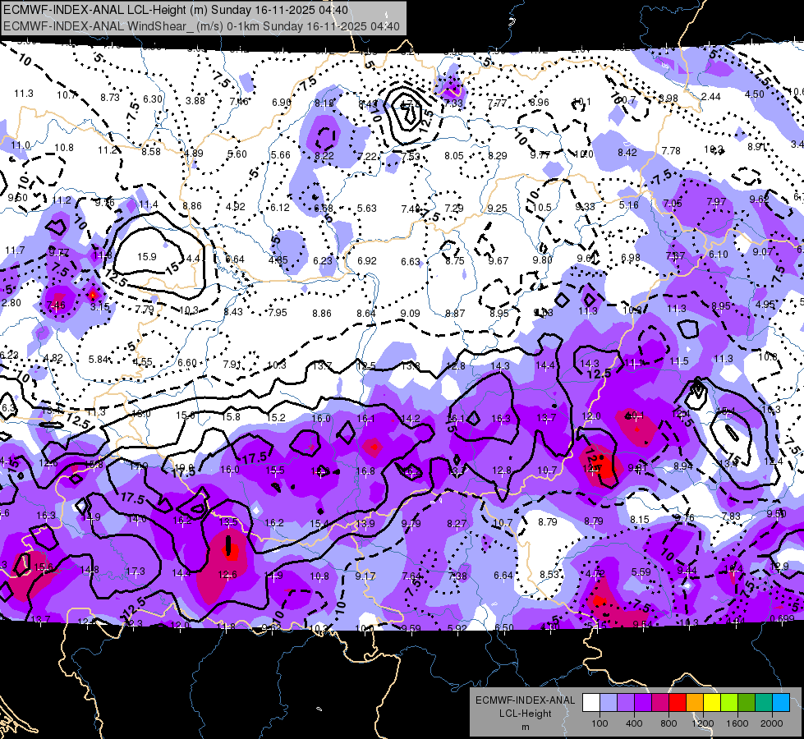Click the grid value '9.17'
Screen dimensions: 804x739
coord(365,576)
